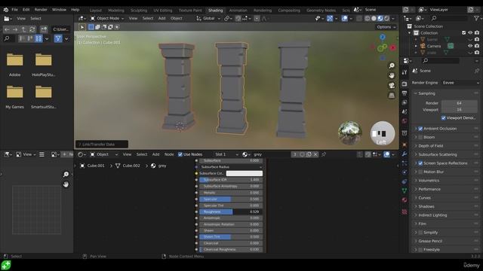Click the file browser Back arrow

[x=7, y=29]
